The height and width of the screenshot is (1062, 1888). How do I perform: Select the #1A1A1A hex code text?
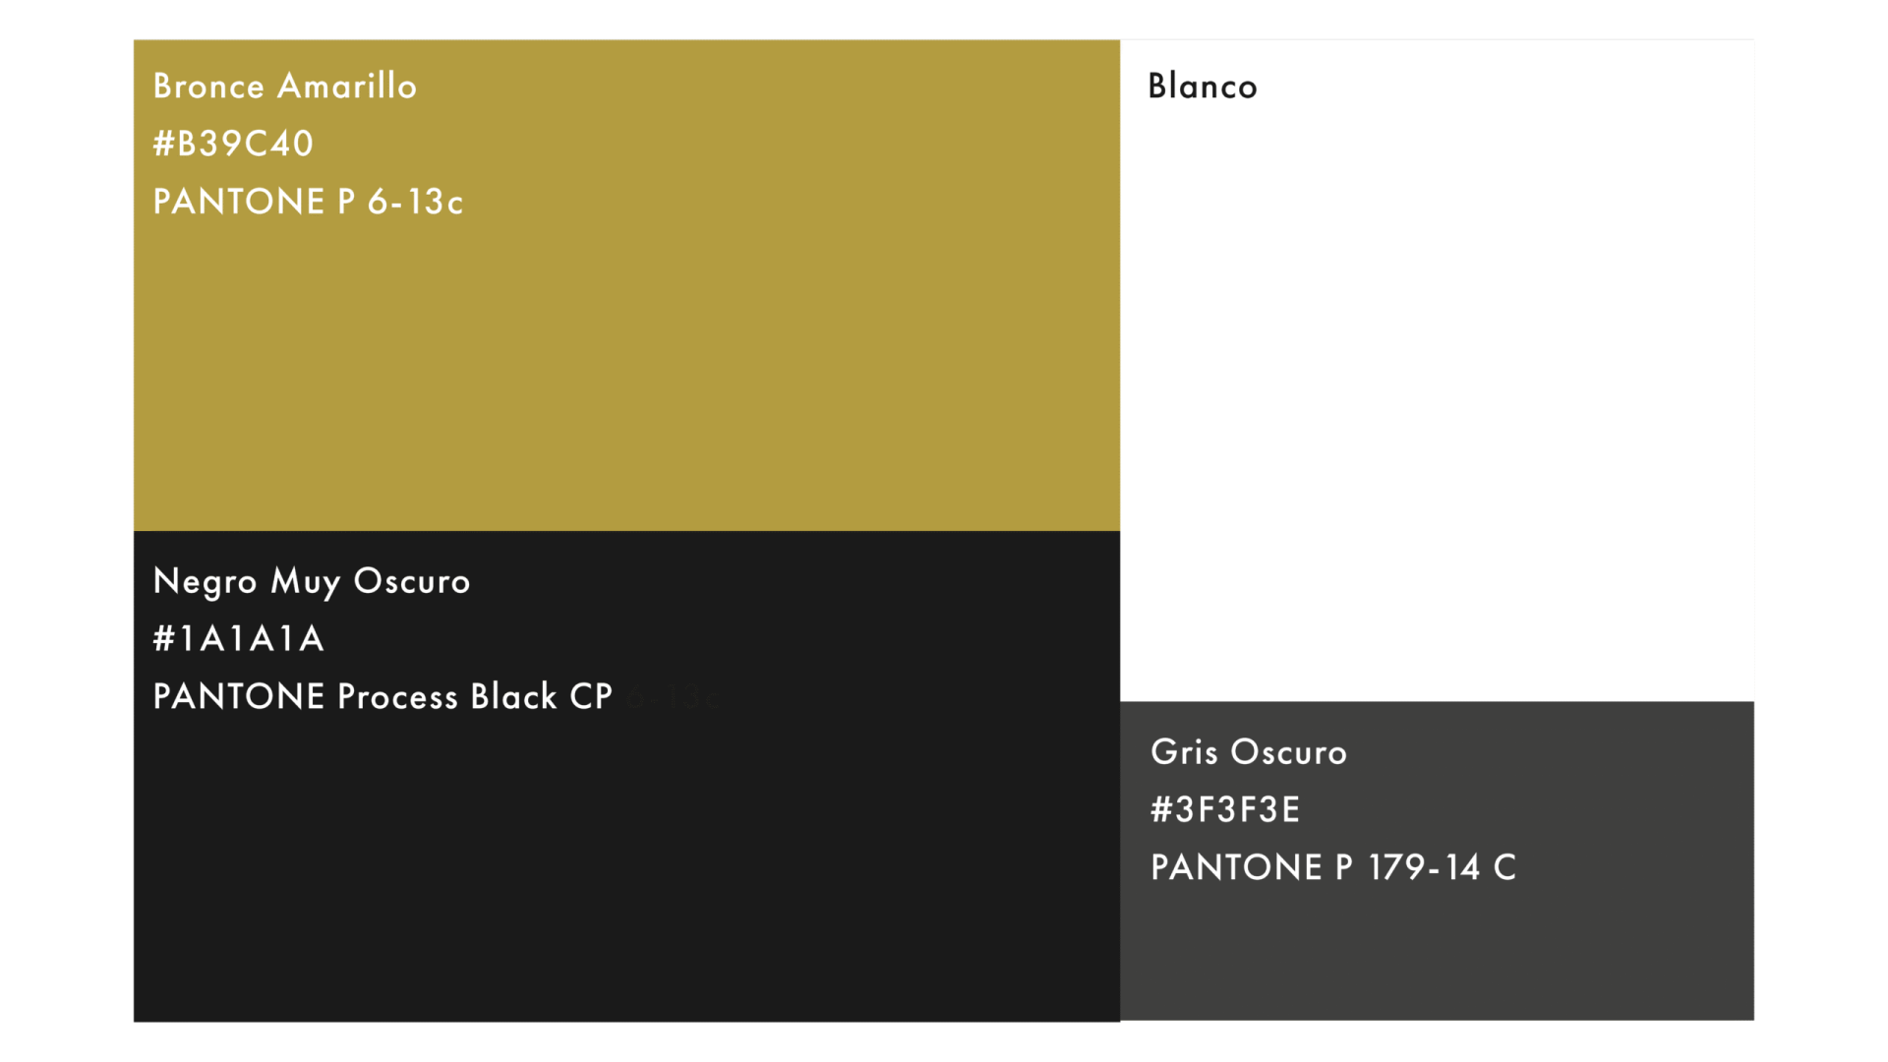tap(239, 639)
